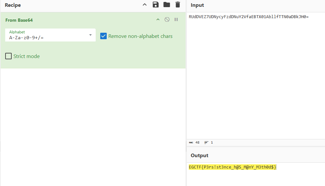Click the input line count 1
This screenshot has width=325, height=186.
212,143
